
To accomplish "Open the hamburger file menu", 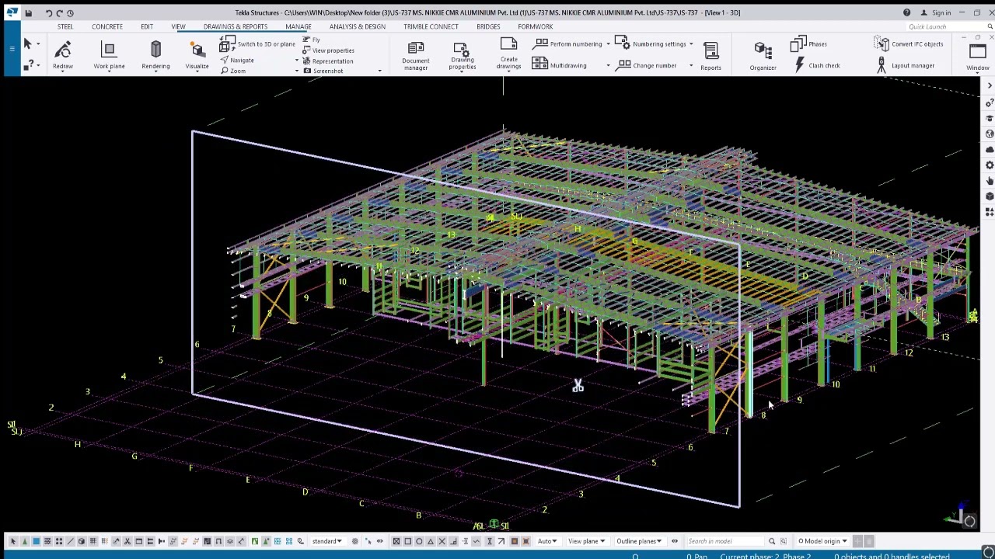I will (x=12, y=49).
